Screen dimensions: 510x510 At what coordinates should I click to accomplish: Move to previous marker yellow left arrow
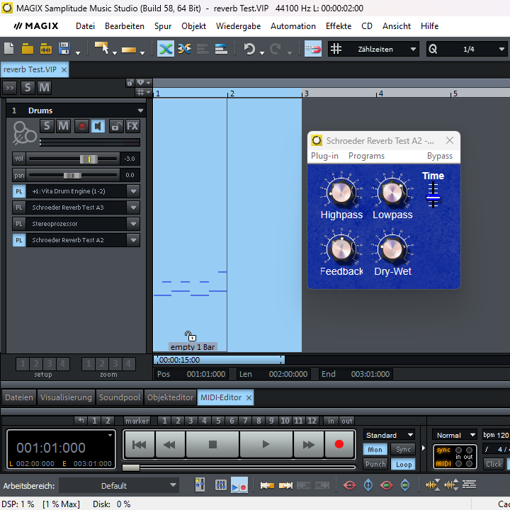tap(267, 486)
